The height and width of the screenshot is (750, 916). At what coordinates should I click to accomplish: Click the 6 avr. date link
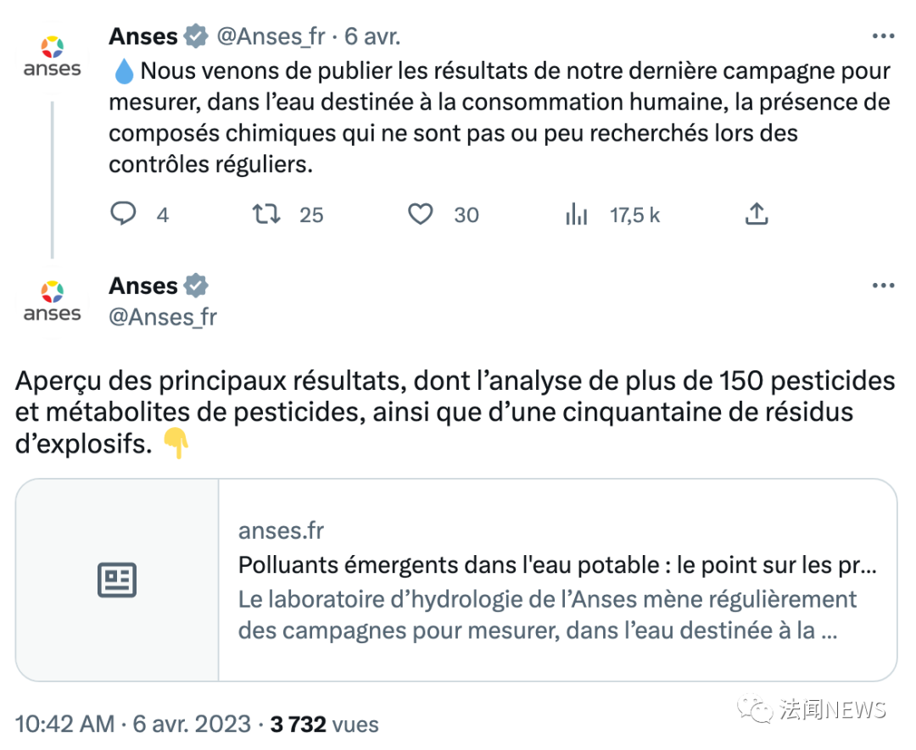(372, 37)
